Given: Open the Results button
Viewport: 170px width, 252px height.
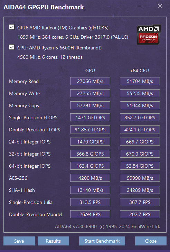Looking at the screenshot, I should tap(53, 241).
